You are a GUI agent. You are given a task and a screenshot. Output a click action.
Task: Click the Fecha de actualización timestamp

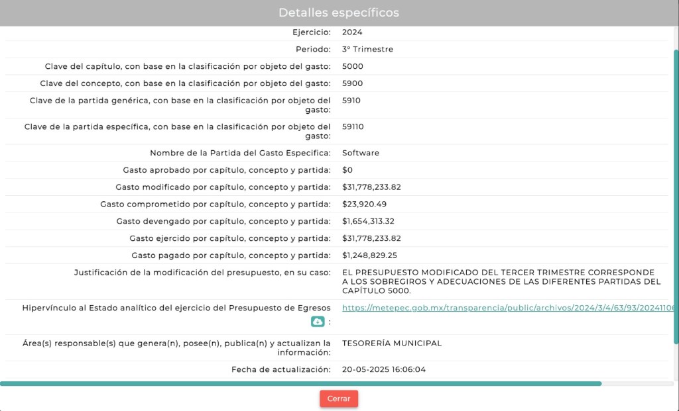click(x=384, y=369)
